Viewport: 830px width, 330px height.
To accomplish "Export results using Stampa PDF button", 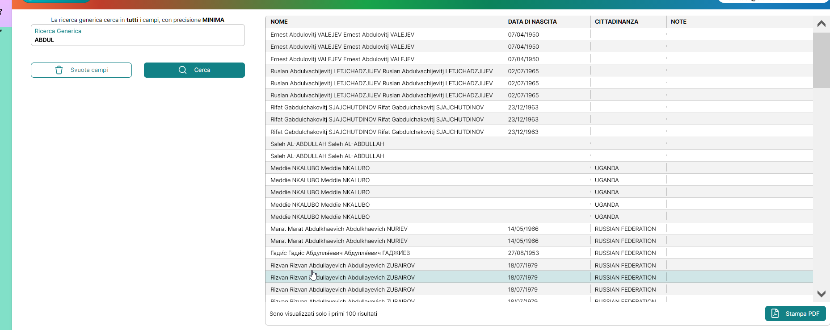I will point(796,313).
